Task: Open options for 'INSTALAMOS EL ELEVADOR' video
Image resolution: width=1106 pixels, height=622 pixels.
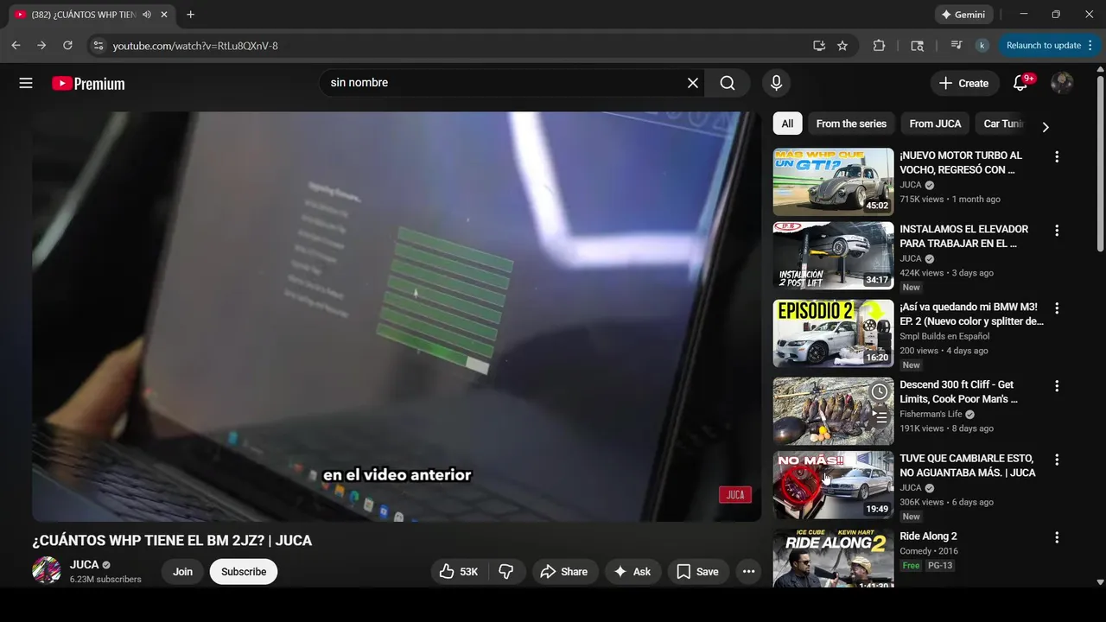Action: point(1056,231)
